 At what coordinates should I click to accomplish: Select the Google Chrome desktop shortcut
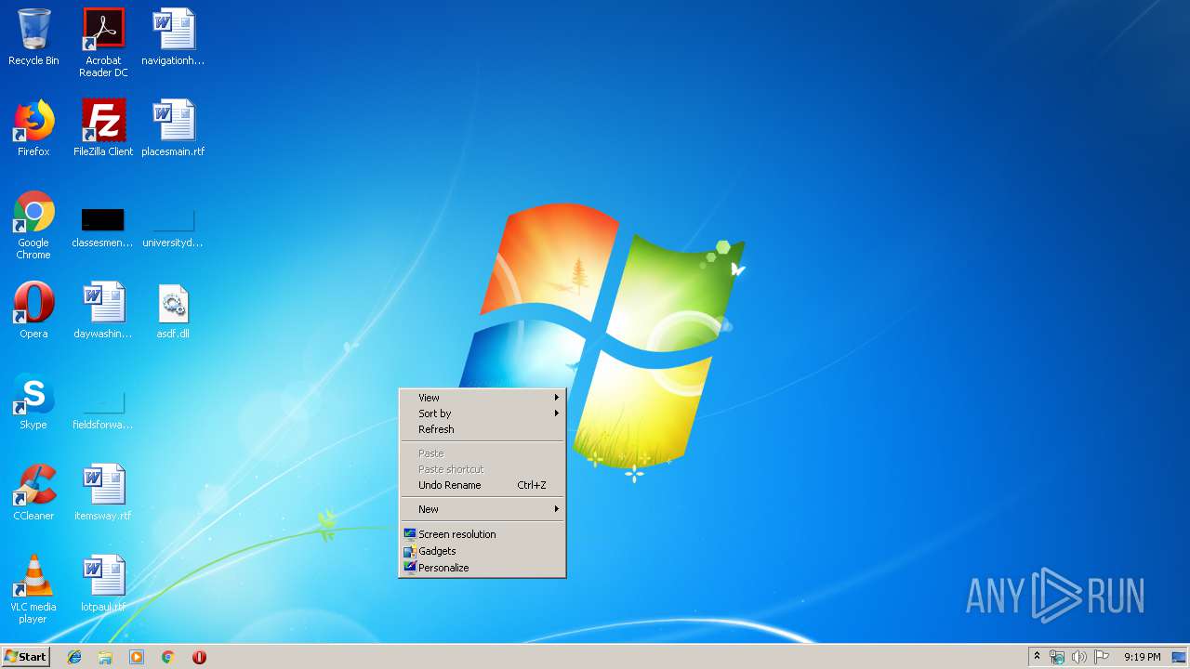33,226
